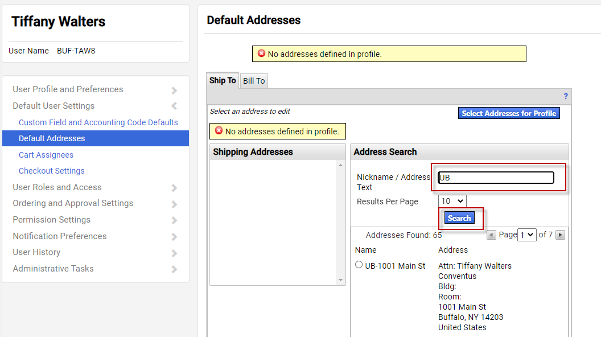The height and width of the screenshot is (337, 601).
Task: Go to next results page arrow
Action: (560, 235)
